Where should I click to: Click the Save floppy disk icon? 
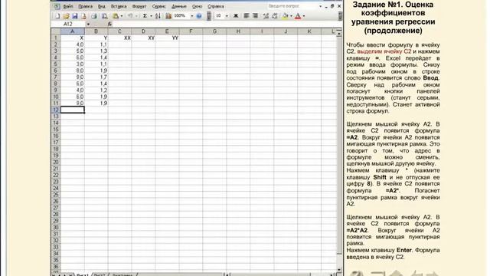[75, 16]
